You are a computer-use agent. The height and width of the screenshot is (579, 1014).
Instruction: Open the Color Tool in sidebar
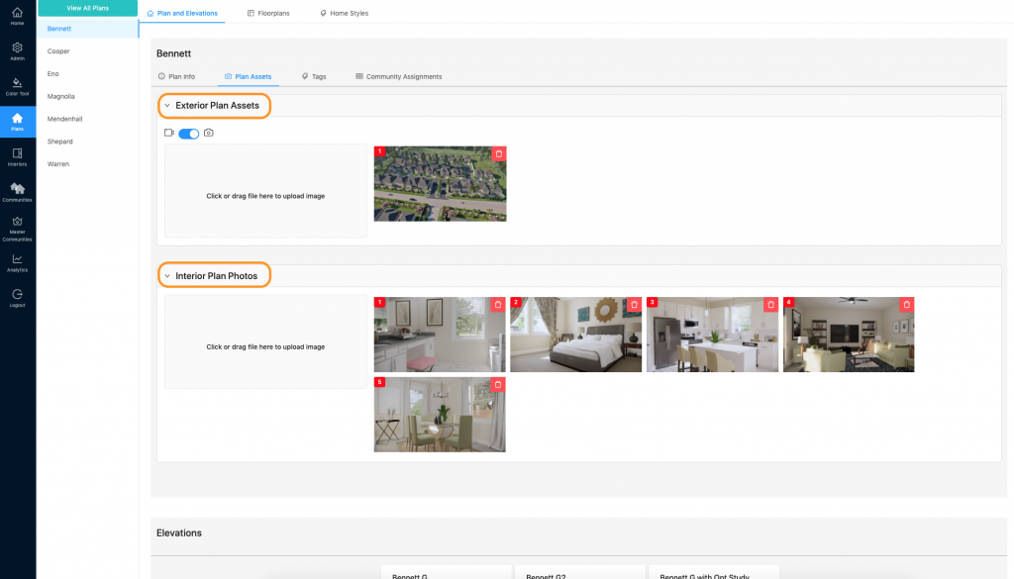(x=18, y=86)
